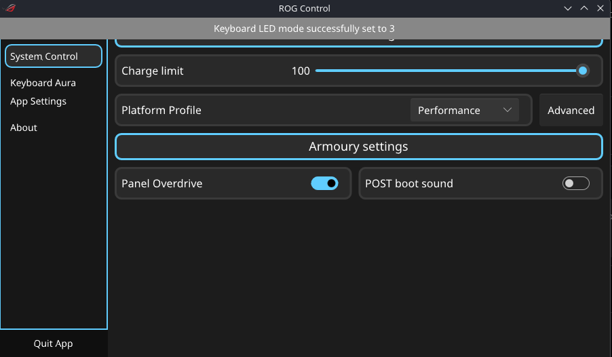Click the Charge limit value 100
The image size is (612, 357).
click(x=301, y=71)
